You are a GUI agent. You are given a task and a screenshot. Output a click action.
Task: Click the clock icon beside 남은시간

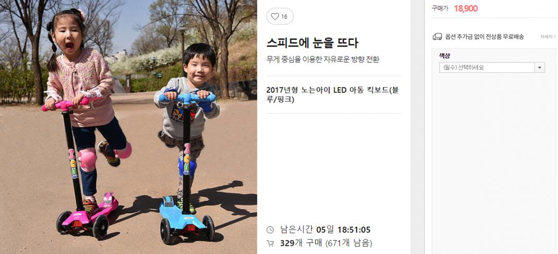(270, 230)
